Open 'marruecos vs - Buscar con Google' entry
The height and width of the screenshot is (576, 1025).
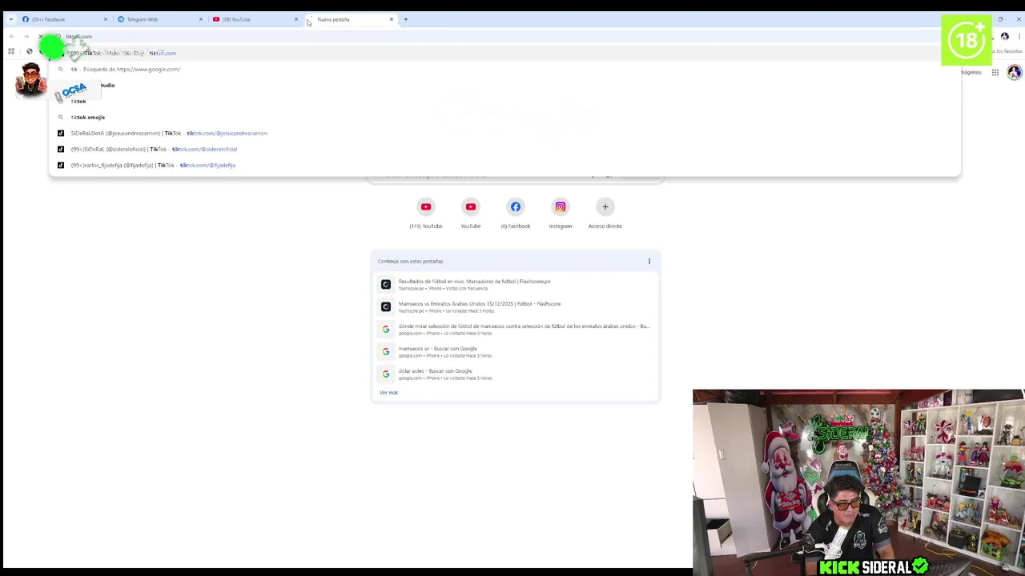click(x=515, y=351)
